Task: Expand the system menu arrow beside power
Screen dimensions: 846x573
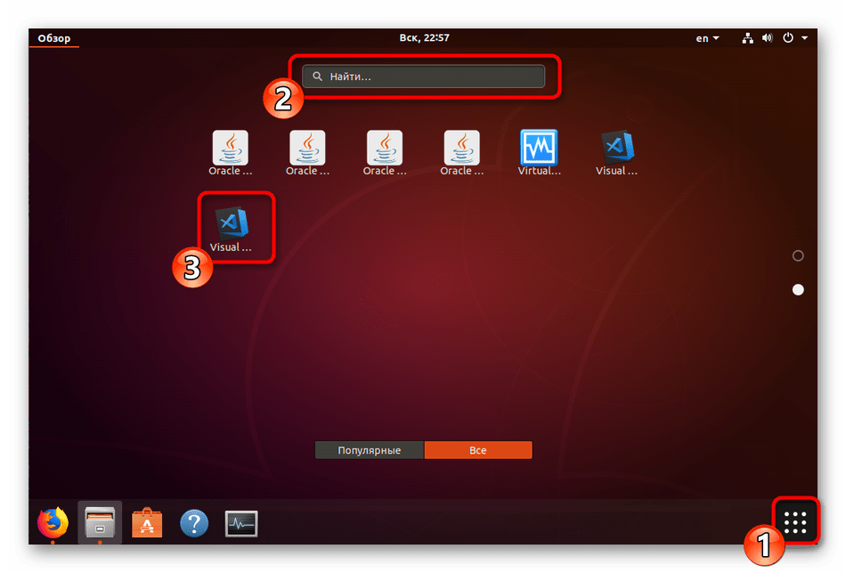Action: click(805, 38)
